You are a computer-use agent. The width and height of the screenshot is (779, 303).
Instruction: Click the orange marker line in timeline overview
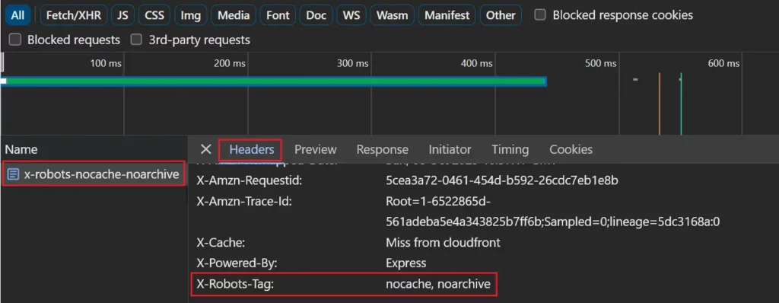click(x=660, y=104)
